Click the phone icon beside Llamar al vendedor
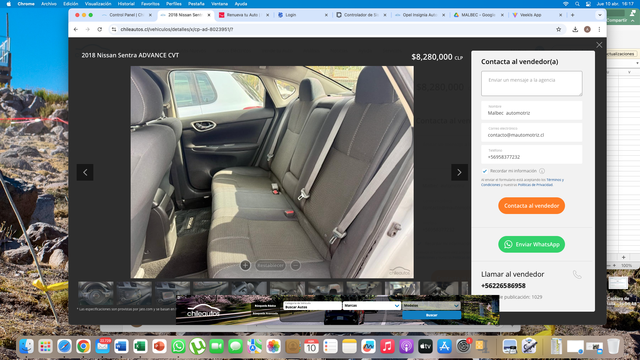Viewport: 640px width, 360px height. pyautogui.click(x=577, y=274)
